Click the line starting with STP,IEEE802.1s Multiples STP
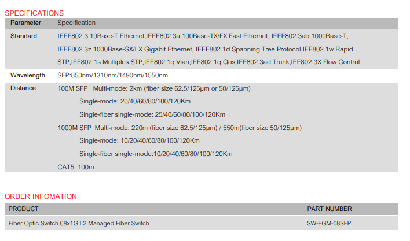Viewport: 410px width, 241px height. tap(208, 62)
